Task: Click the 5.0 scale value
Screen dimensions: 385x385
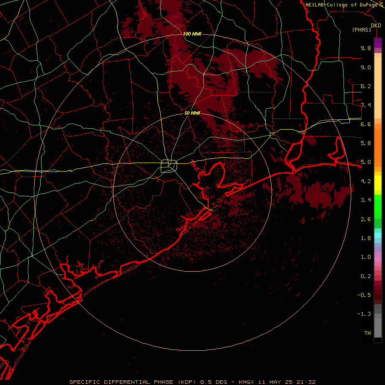Action: (x=366, y=162)
